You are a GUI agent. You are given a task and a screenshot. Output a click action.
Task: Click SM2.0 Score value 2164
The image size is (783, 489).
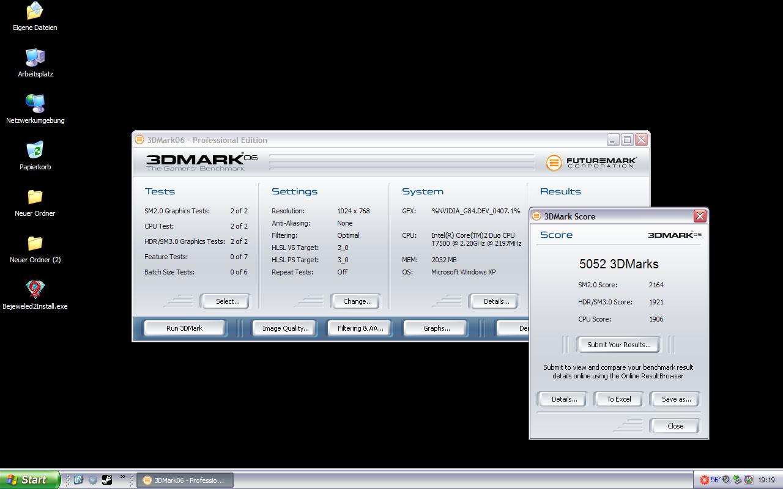[x=656, y=285]
